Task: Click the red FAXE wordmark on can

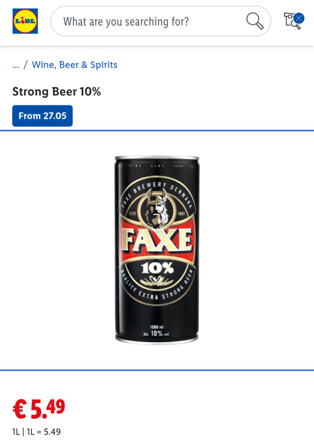Action: [x=157, y=240]
